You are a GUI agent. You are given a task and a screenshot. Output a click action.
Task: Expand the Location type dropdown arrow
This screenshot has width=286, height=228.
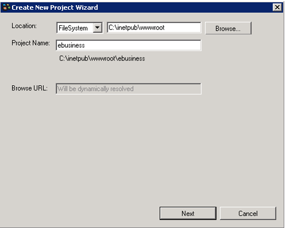click(97, 28)
